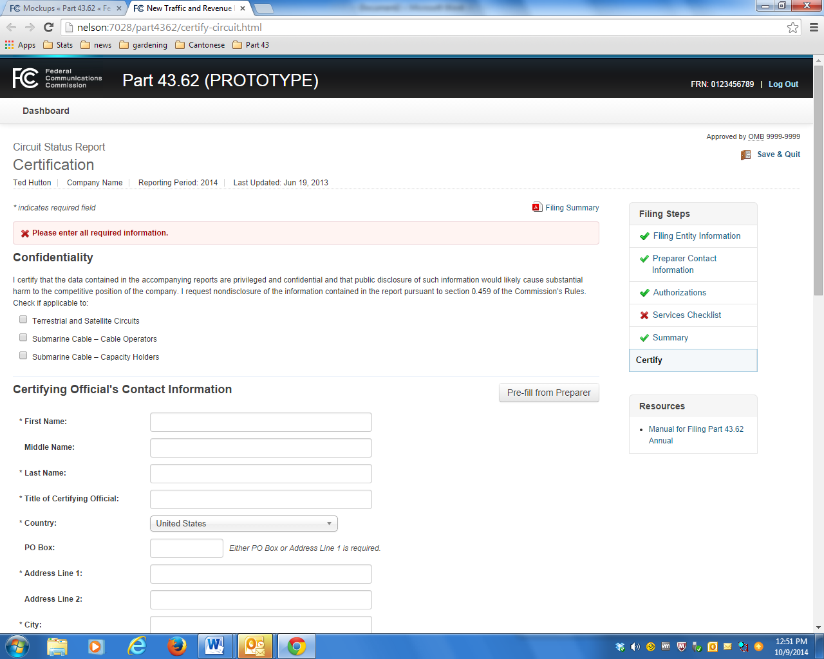The width and height of the screenshot is (824, 659).
Task: Open the Cantonese bookmarks folder
Action: tap(200, 45)
